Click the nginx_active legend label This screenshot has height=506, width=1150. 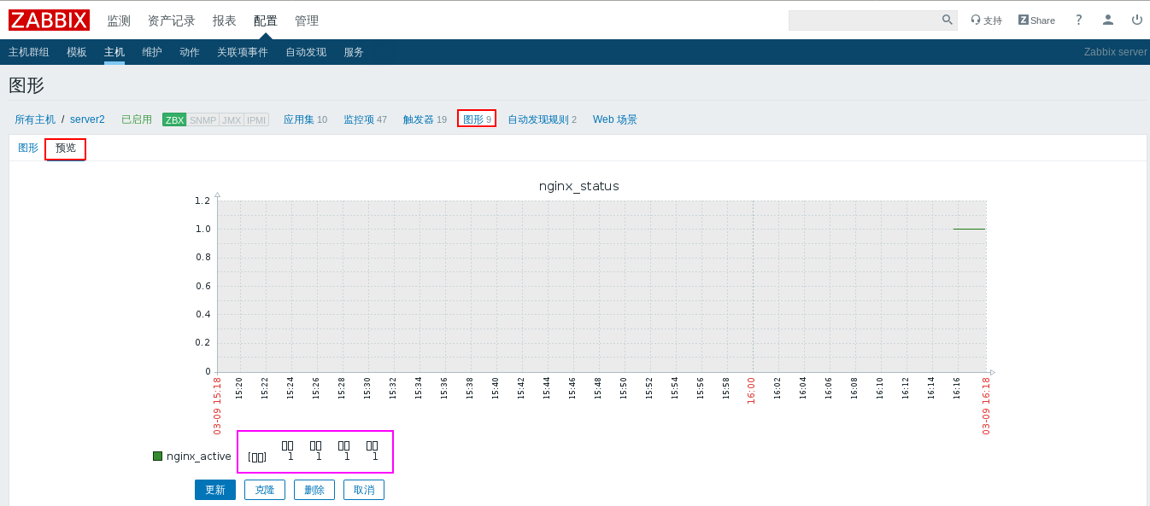pos(199,456)
